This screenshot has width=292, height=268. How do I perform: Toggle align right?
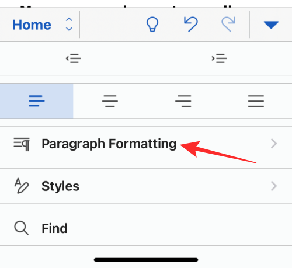[x=183, y=101]
